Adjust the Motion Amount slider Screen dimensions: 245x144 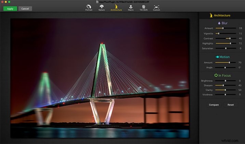[225, 63]
